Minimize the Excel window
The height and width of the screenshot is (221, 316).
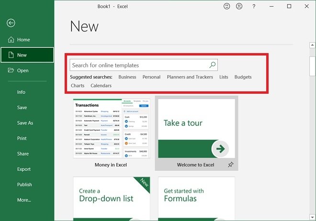[x=271, y=6]
